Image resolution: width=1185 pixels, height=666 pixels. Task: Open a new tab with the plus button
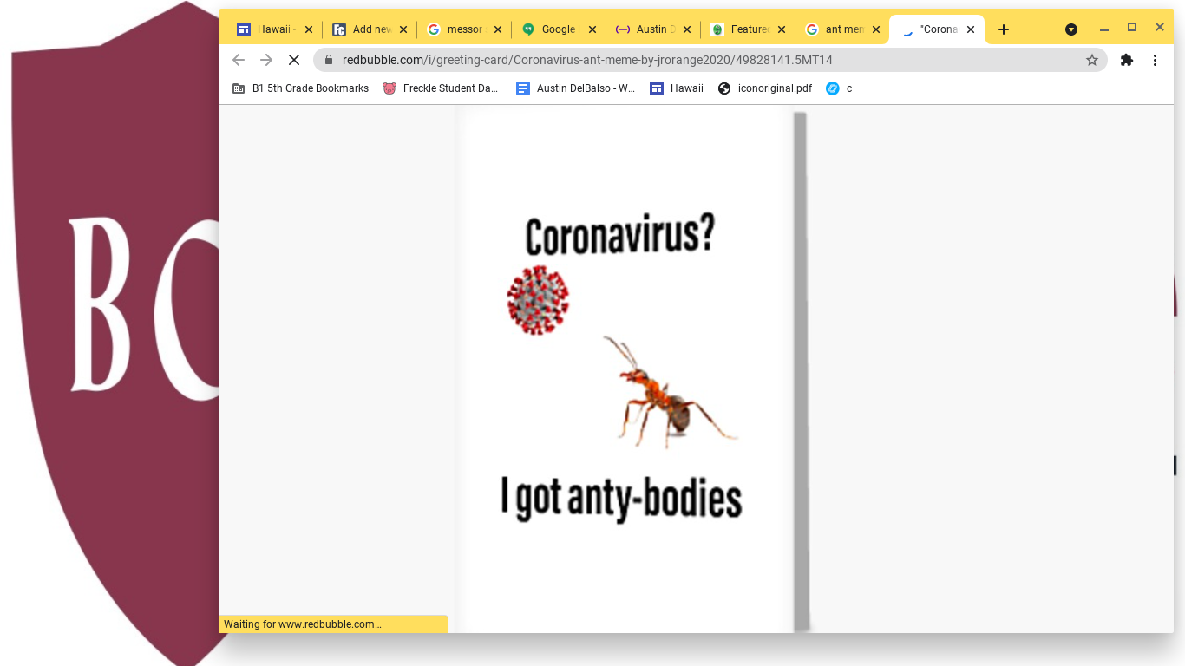(x=1004, y=29)
